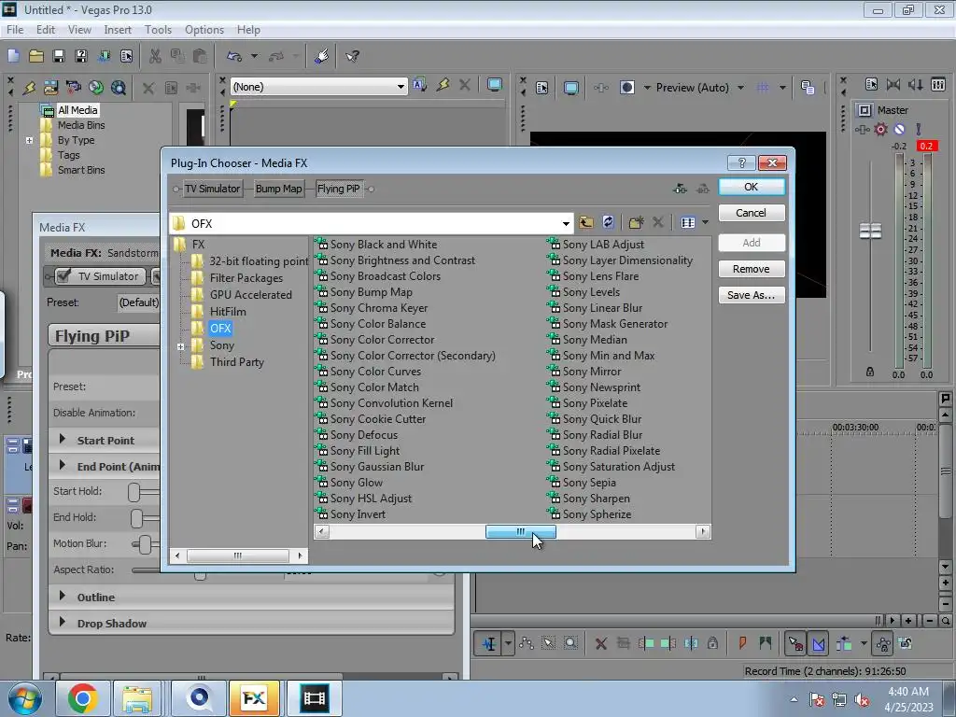
Task: Open Views dropdown arrow in Plug-In Chooser
Action: point(706,222)
